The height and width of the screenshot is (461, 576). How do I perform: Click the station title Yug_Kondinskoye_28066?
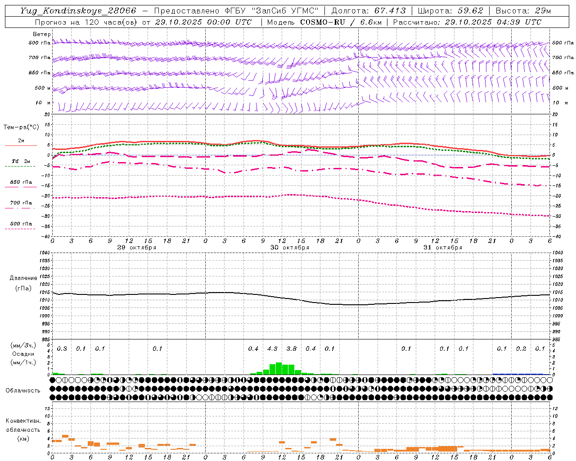[78, 11]
